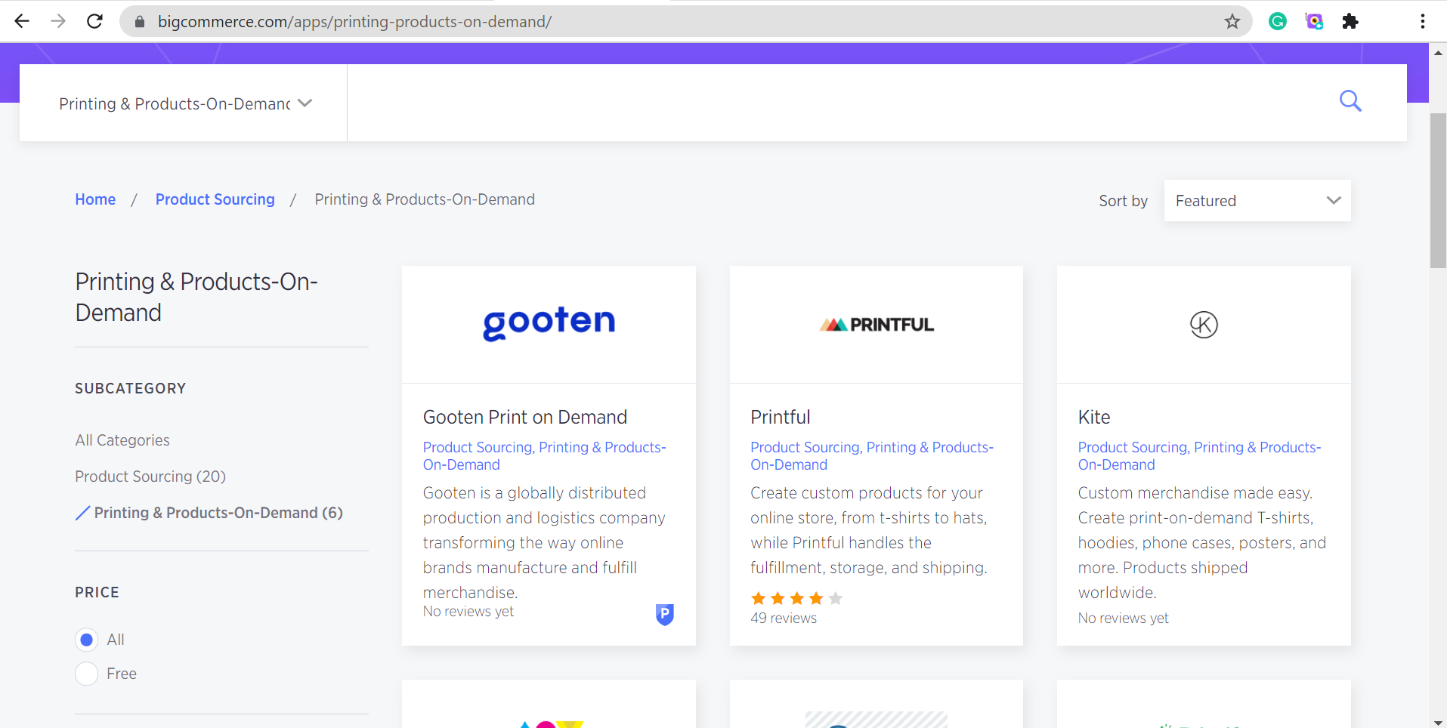Open the Sort by Featured dropdown
Viewport: 1447px width, 728px height.
coord(1257,200)
